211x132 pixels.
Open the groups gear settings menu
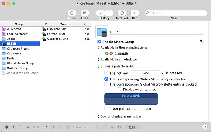click(6, 127)
